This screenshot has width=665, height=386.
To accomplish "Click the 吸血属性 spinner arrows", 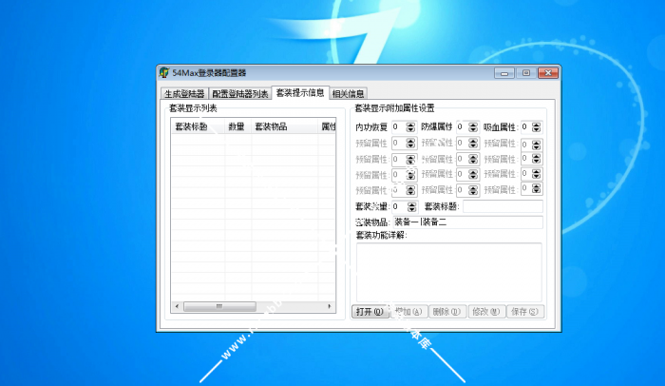I will [538, 127].
